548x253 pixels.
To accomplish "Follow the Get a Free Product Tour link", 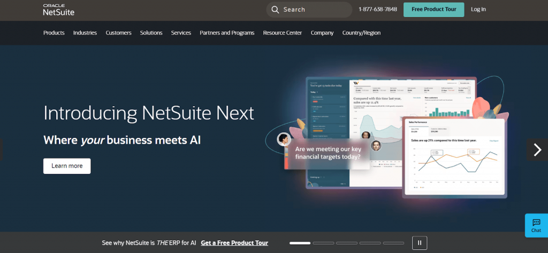I will point(234,243).
